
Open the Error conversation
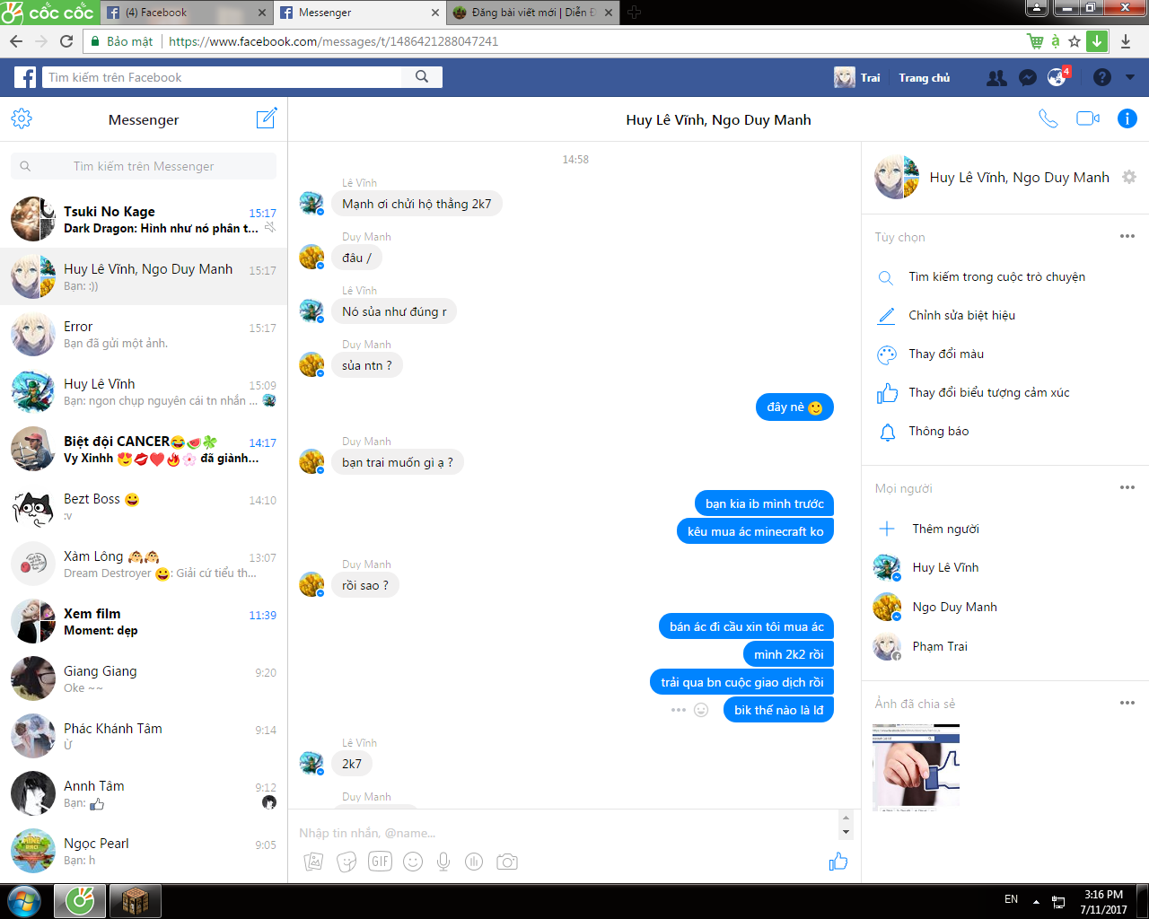pos(144,334)
